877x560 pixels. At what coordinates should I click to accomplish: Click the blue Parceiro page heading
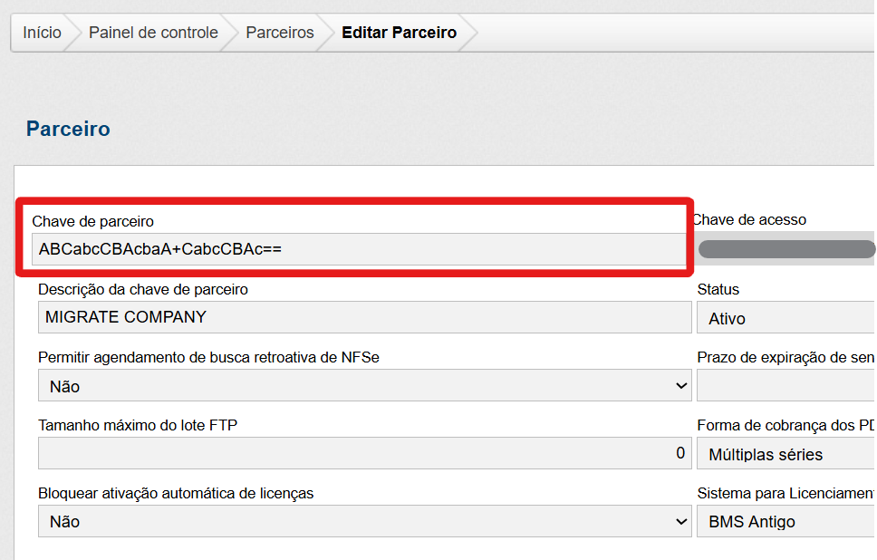pos(68,129)
